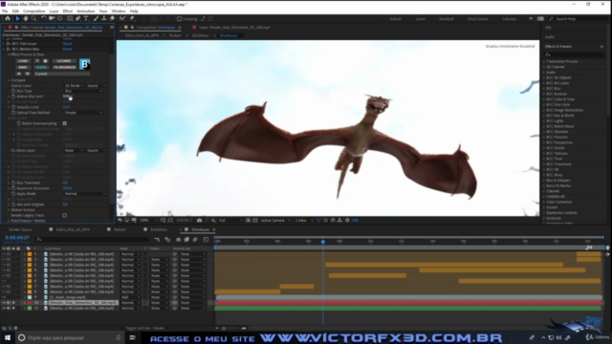This screenshot has width=612, height=344.
Task: Expand the Animation Presets category
Action: click(x=544, y=61)
